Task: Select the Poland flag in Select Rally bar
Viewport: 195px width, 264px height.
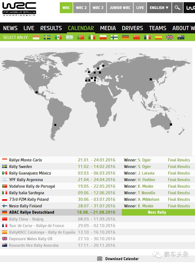Action: tap(103, 37)
